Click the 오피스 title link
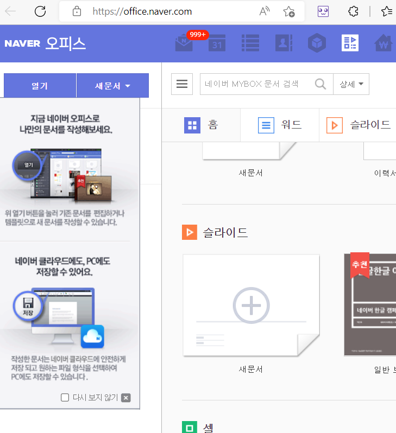The width and height of the screenshot is (396, 433). click(x=66, y=43)
